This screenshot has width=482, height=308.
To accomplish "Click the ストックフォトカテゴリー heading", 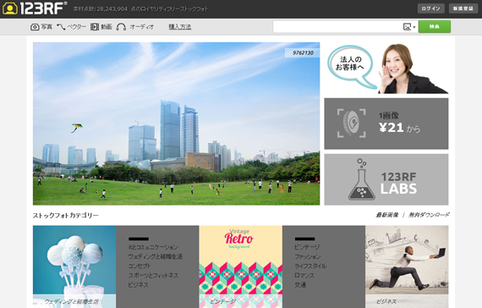I will click(65, 216).
